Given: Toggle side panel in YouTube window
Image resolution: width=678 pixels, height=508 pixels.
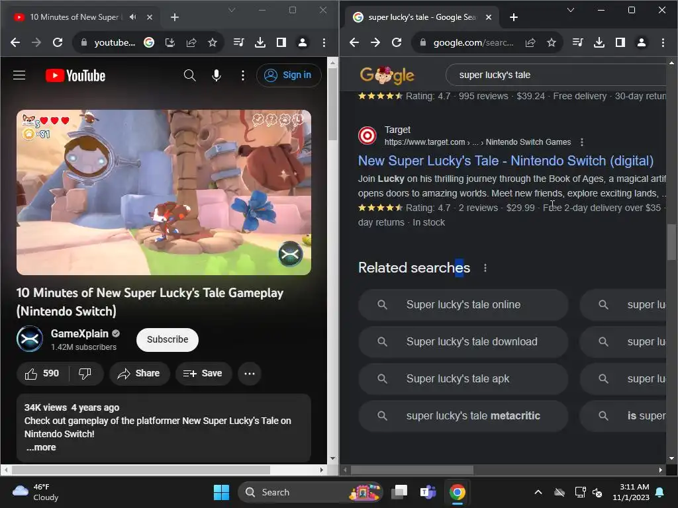Looking at the screenshot, I should coord(281,42).
